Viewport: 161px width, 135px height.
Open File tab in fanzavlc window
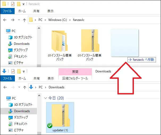tap(7, 11)
